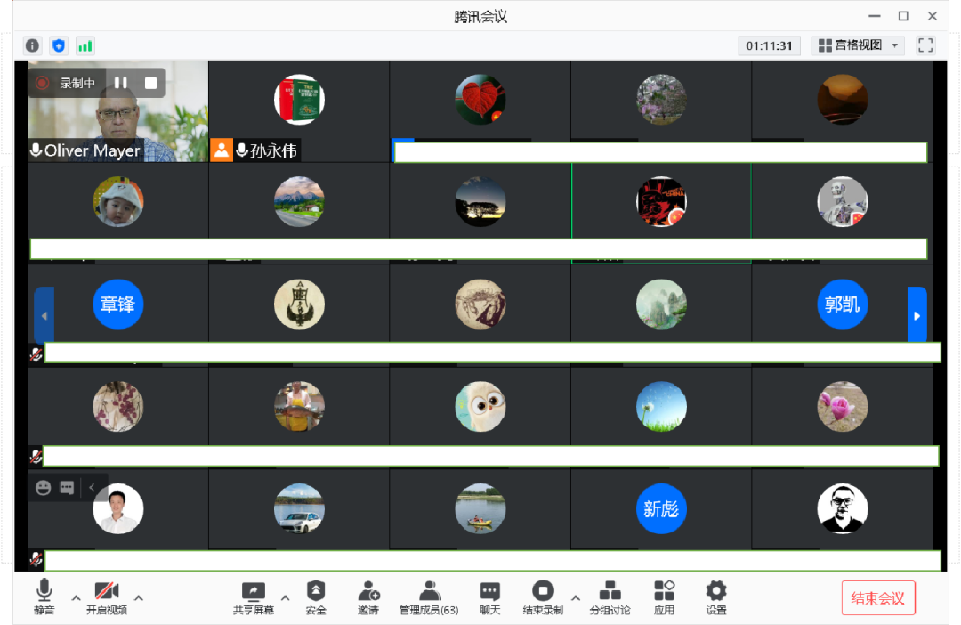Turn on video (开启视频)
Image resolution: width=961 pixels, height=625 pixels.
(x=107, y=598)
